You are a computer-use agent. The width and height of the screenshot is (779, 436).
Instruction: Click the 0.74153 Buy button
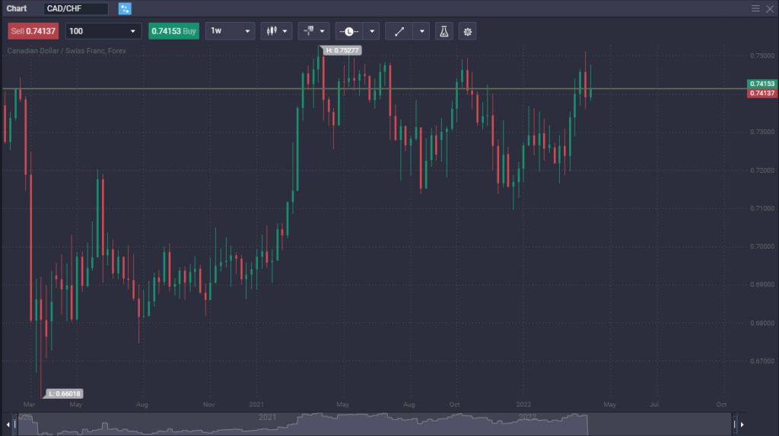click(173, 31)
